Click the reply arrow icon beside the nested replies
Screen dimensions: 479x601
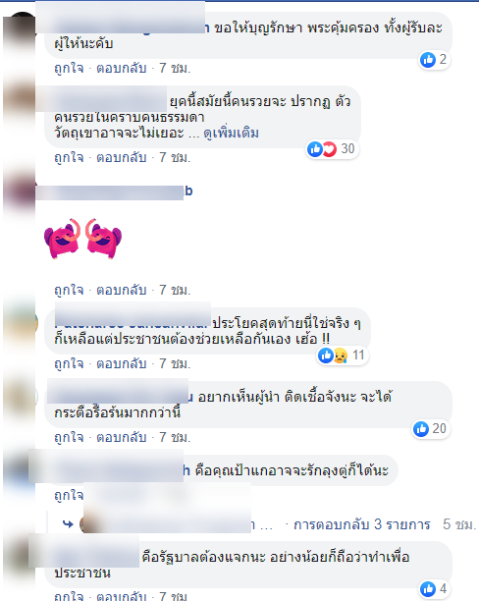click(68, 523)
